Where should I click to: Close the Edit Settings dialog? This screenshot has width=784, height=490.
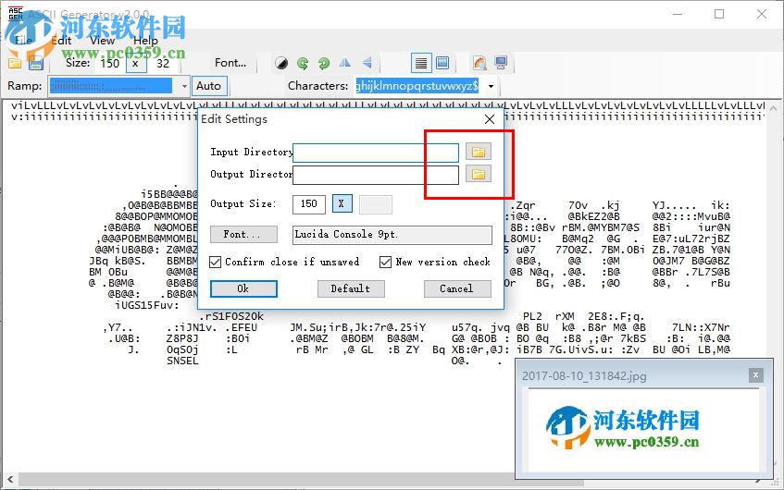(490, 119)
